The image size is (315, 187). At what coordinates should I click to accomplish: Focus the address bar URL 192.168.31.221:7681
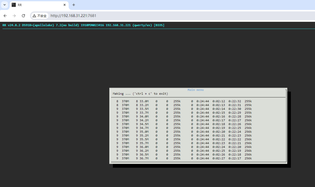pyautogui.click(x=73, y=16)
